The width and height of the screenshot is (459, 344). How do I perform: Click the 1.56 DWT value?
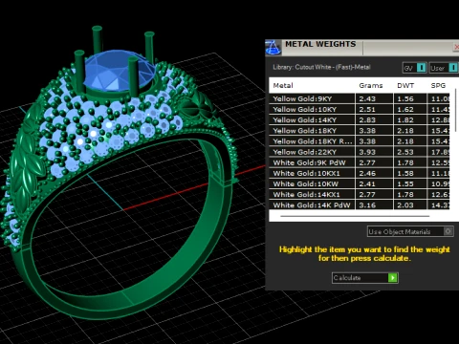(405, 98)
